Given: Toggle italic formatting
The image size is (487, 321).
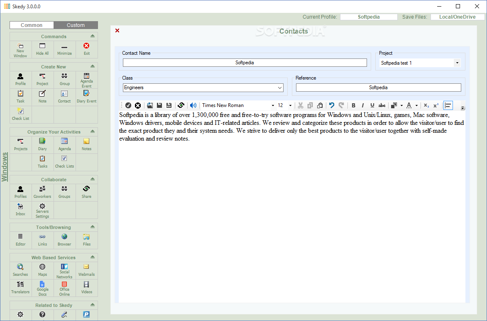Looking at the screenshot, I should pyautogui.click(x=363, y=105).
